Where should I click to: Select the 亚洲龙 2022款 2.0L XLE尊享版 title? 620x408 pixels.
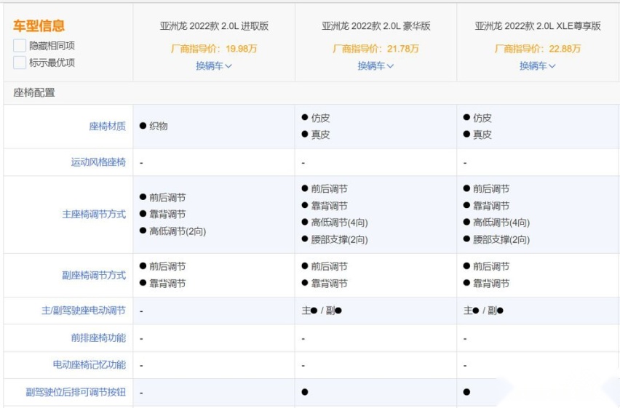tap(538, 26)
